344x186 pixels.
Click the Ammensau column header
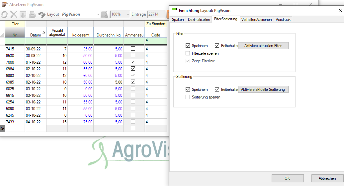[134, 32]
